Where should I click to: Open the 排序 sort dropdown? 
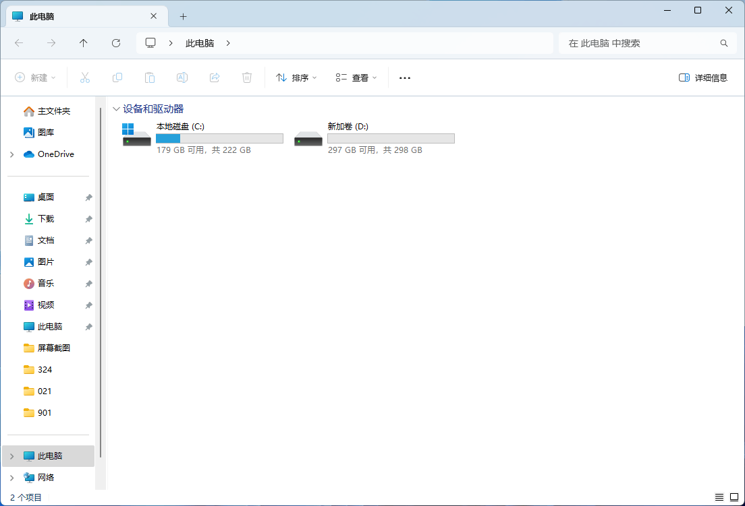click(296, 77)
